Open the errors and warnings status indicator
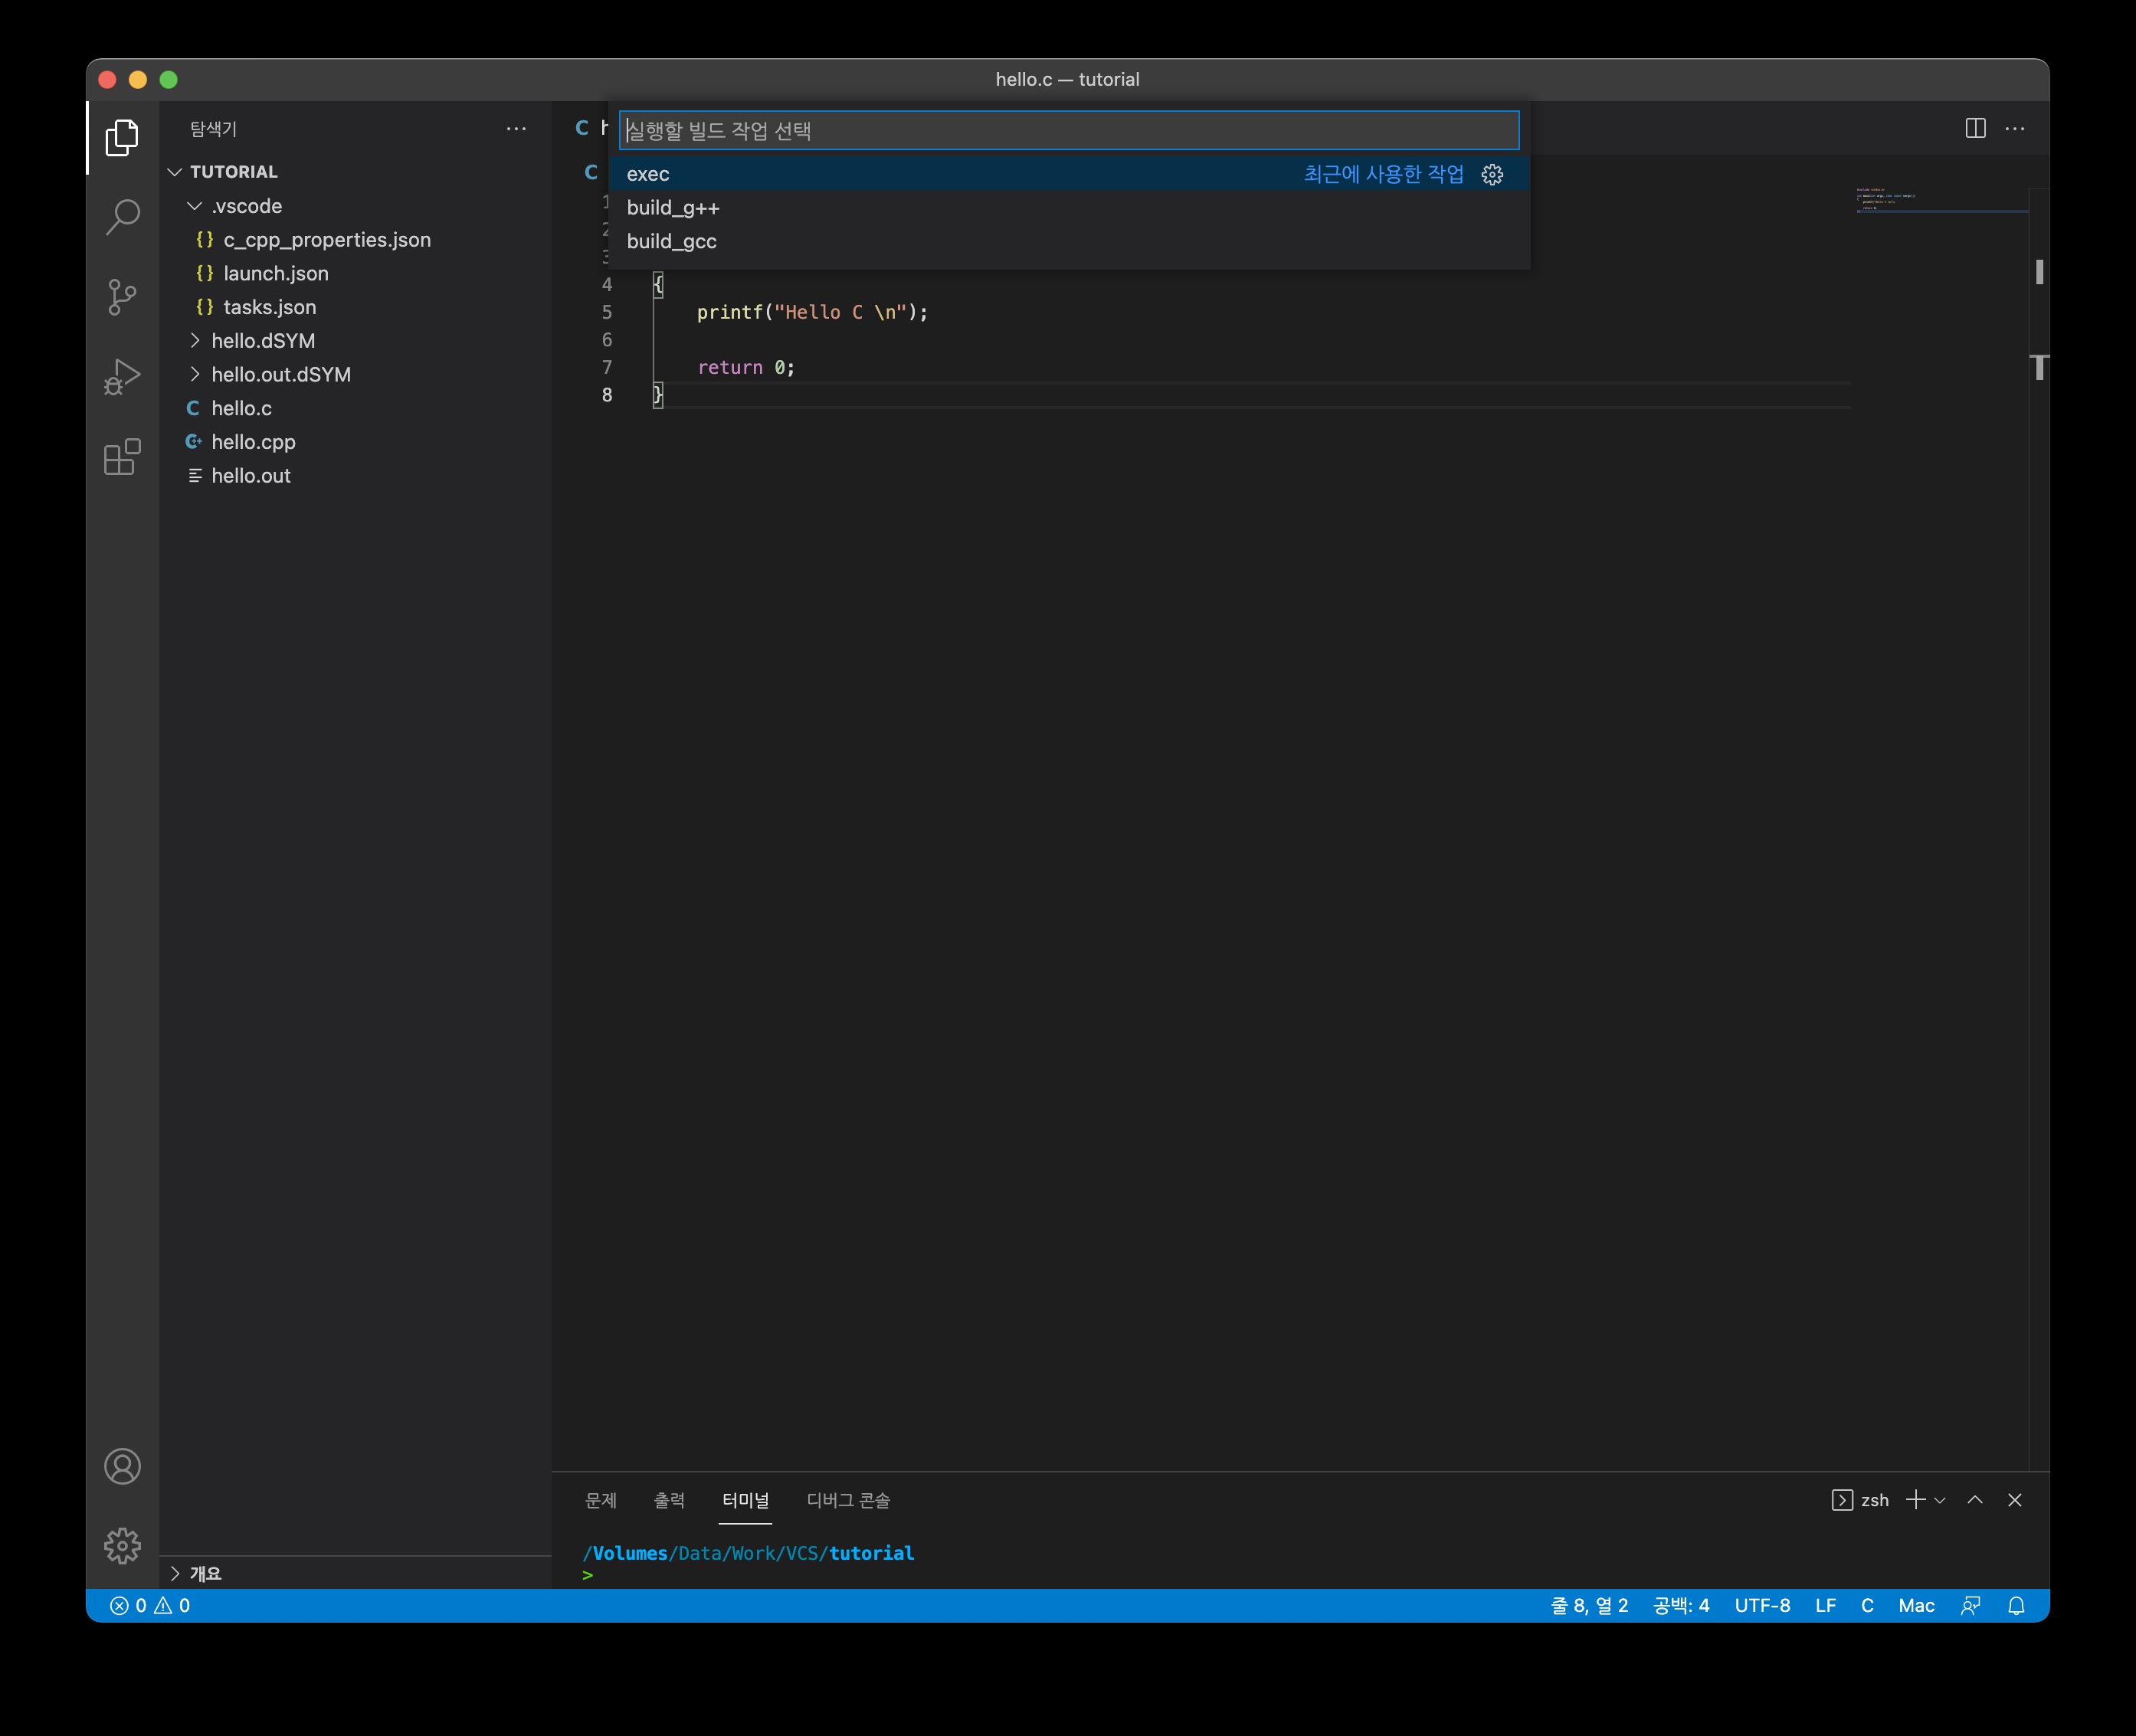2136x1736 pixels. pyautogui.click(x=150, y=1605)
